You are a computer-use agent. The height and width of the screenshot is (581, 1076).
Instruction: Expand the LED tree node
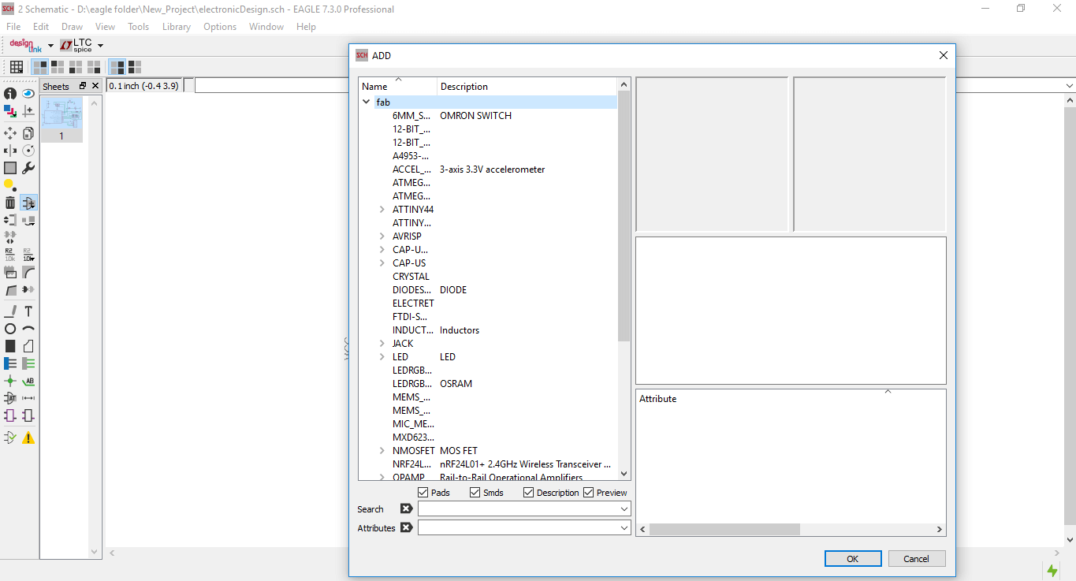tap(382, 356)
